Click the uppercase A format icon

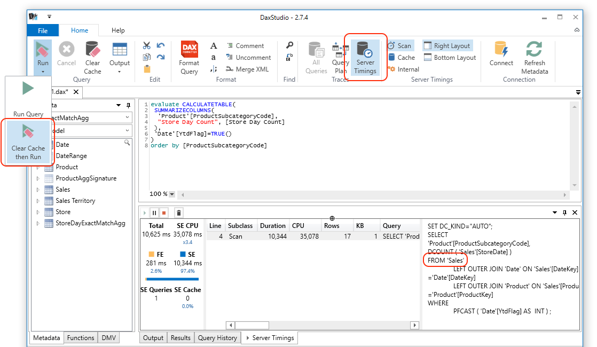click(214, 46)
